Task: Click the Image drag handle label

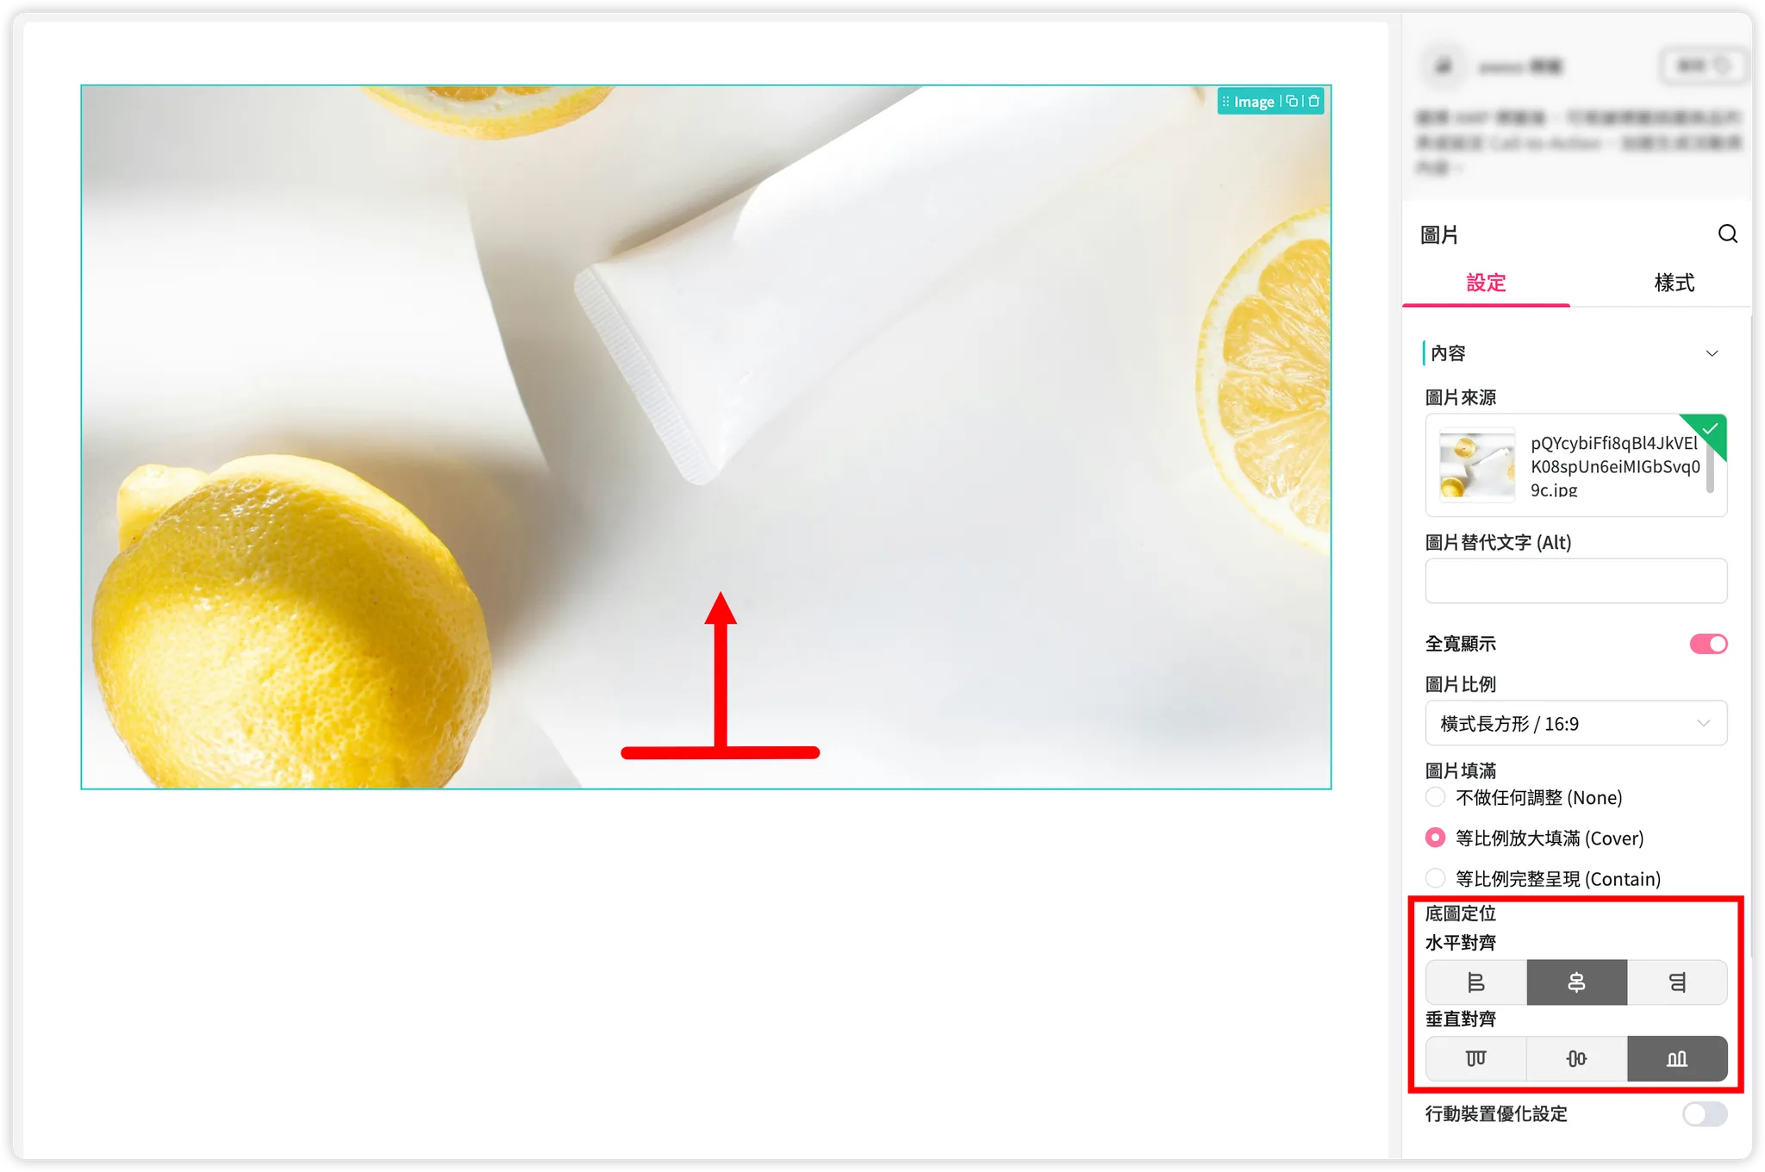Action: tap(1248, 102)
